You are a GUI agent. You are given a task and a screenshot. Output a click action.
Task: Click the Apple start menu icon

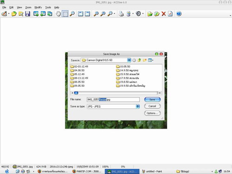pyautogui.click(x=7, y=171)
